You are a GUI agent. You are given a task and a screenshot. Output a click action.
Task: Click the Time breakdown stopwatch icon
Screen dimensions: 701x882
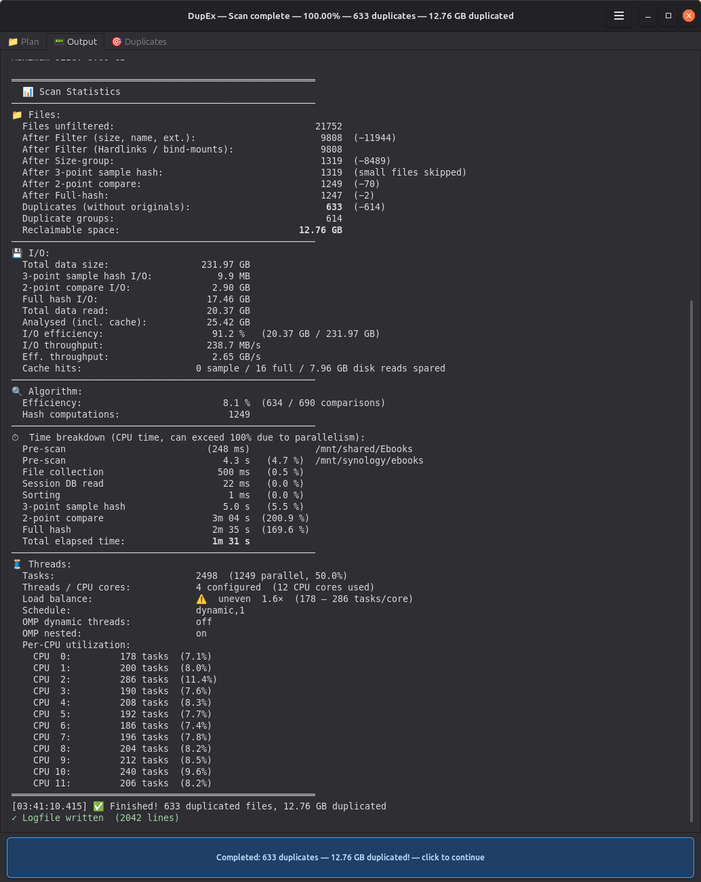click(16, 437)
